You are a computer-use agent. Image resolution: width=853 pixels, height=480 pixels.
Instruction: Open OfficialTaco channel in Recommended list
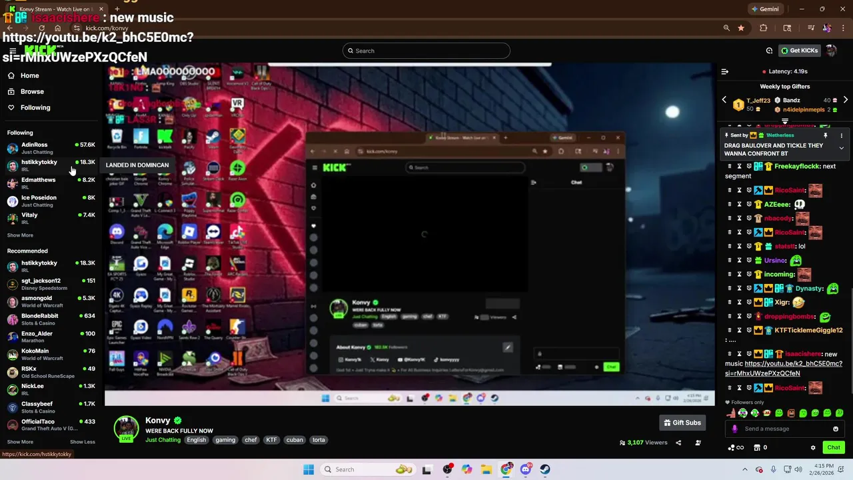[x=51, y=425]
